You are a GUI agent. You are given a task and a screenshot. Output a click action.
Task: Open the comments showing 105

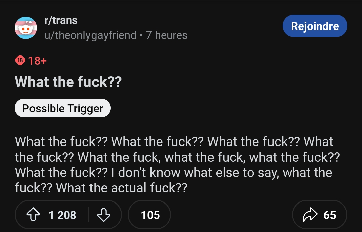[149, 215]
